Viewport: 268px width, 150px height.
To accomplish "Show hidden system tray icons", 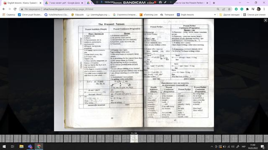I will tap(212, 146).
